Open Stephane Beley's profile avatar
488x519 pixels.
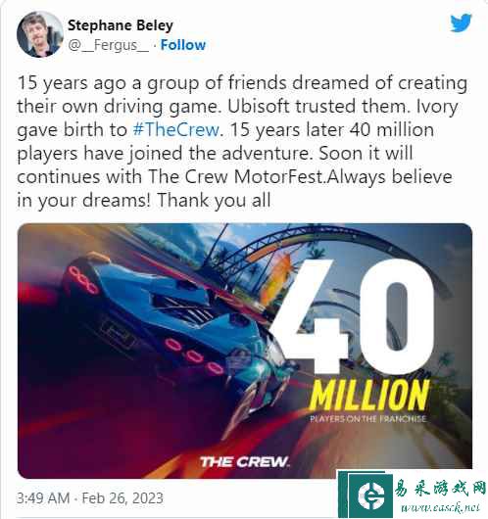pos(40,34)
